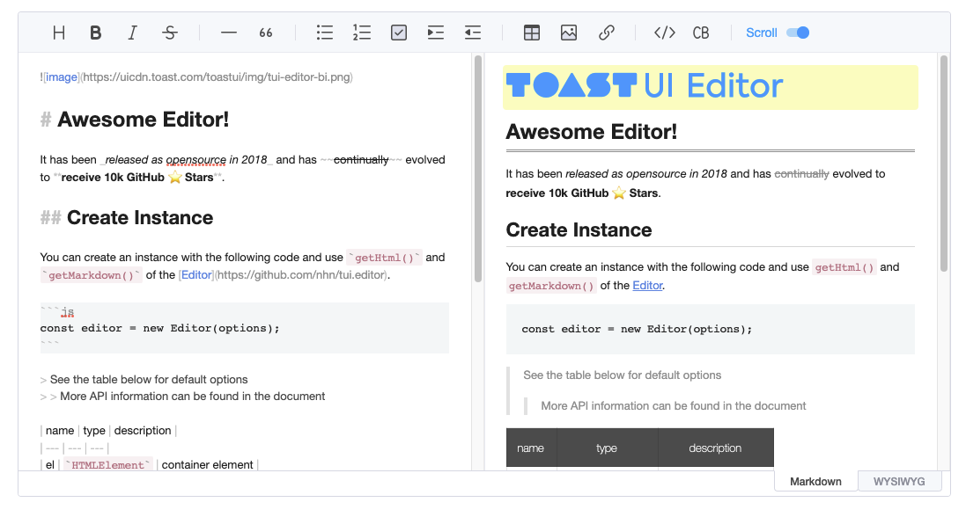Screen dimensions: 966x517
Task: Insert a blockquote
Action: (266, 33)
